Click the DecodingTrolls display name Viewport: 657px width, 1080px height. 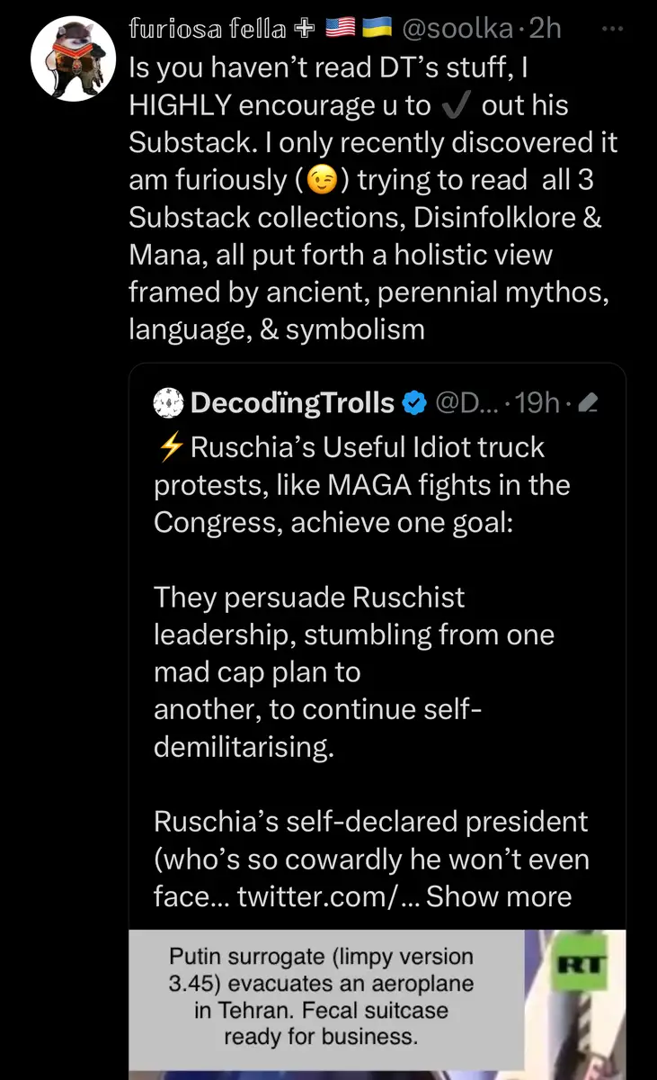(292, 403)
